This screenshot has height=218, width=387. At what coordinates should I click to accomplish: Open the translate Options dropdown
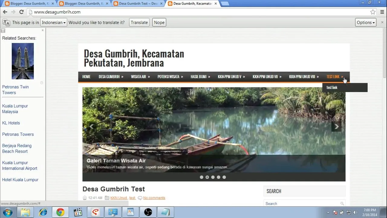click(366, 22)
